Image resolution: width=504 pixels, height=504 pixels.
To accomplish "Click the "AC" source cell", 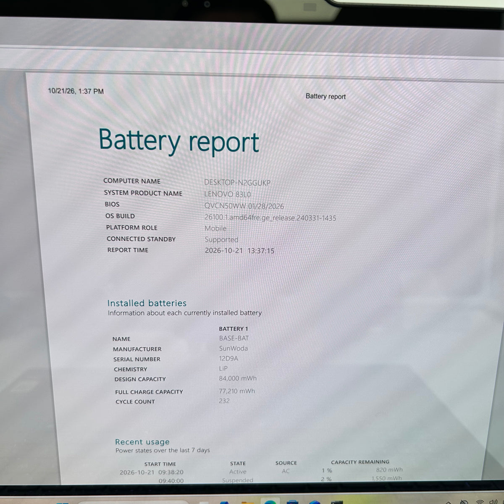I will (286, 471).
